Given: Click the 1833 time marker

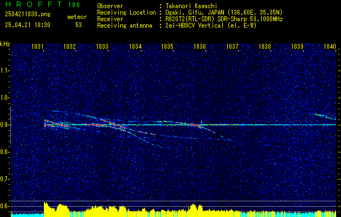Looking at the screenshot, I should coord(102,47).
